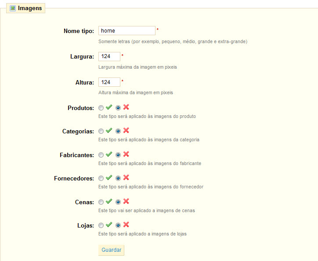318x261 pixels.
Task: Select the no radio button for Produtos
Action: pos(118,108)
